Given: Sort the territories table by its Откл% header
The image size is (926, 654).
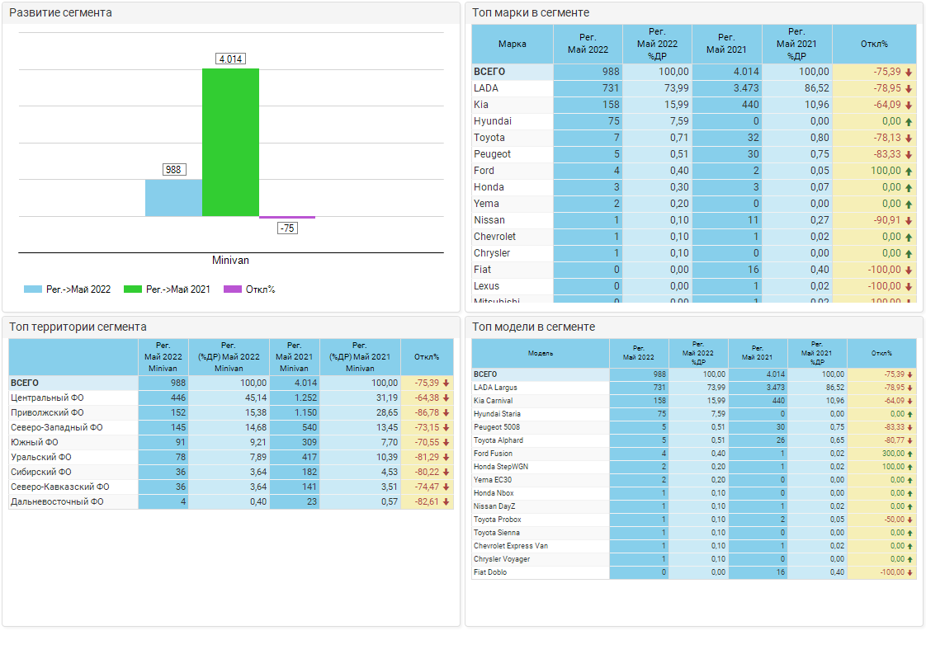Looking at the screenshot, I should (427, 357).
